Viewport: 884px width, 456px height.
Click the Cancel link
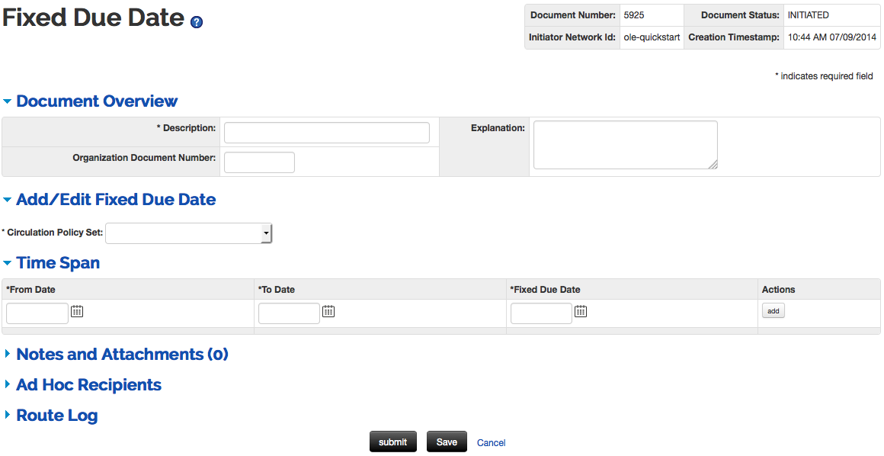coord(491,443)
